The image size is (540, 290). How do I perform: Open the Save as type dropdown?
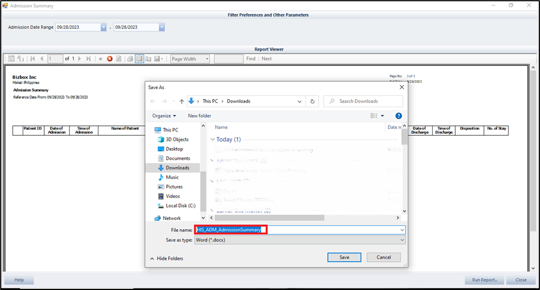(x=402, y=240)
